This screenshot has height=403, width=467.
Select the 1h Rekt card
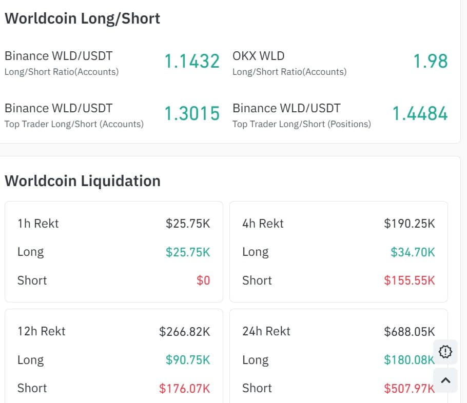pos(113,252)
